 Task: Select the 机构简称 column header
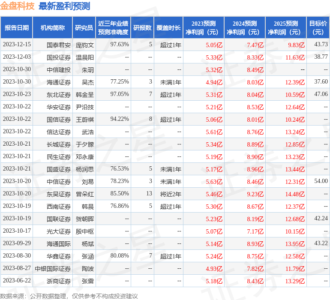53,27
